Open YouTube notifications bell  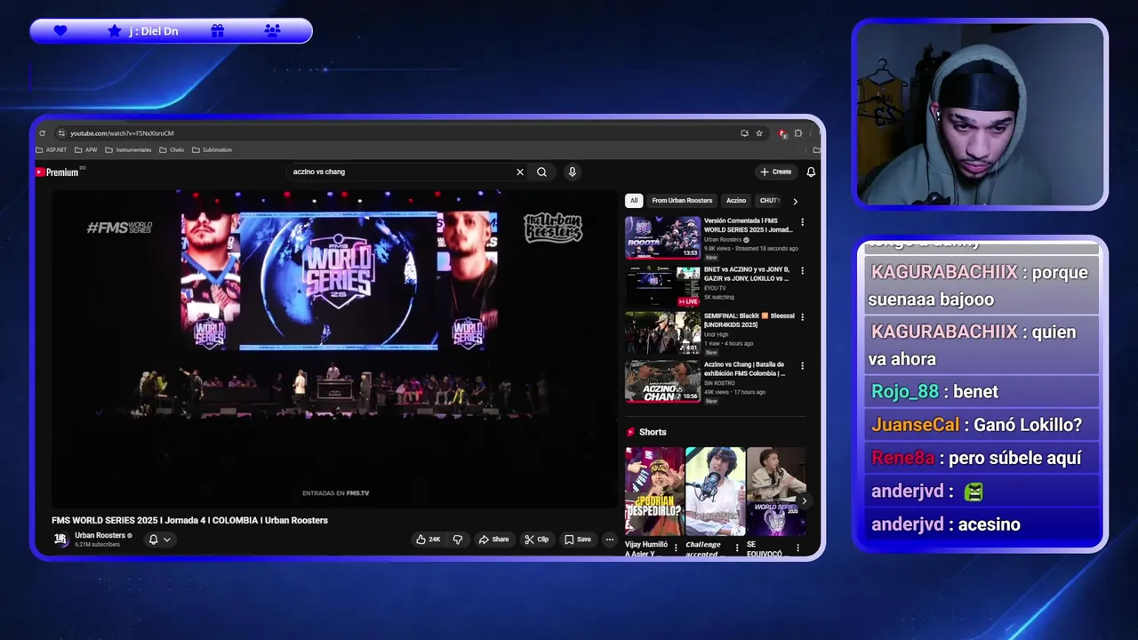811,172
